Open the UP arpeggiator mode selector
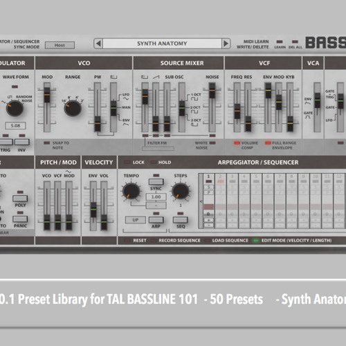 (x=136, y=220)
